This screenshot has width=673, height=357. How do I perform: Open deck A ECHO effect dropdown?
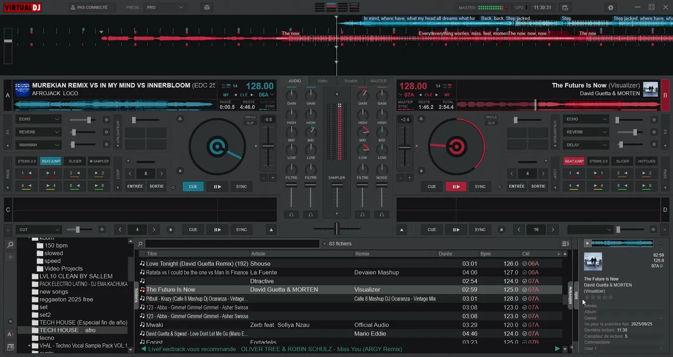(x=38, y=119)
